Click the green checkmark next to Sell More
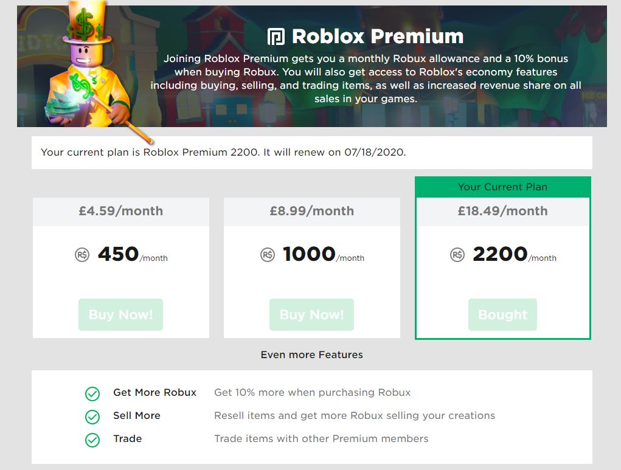The image size is (621, 470). point(92,416)
